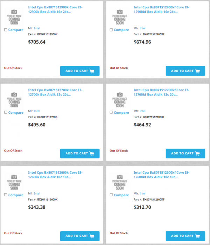Viewport: 210px width, 245px height.
Task: Click Add to Cart for $495.60 I7-12700k
Action: (x=80, y=153)
